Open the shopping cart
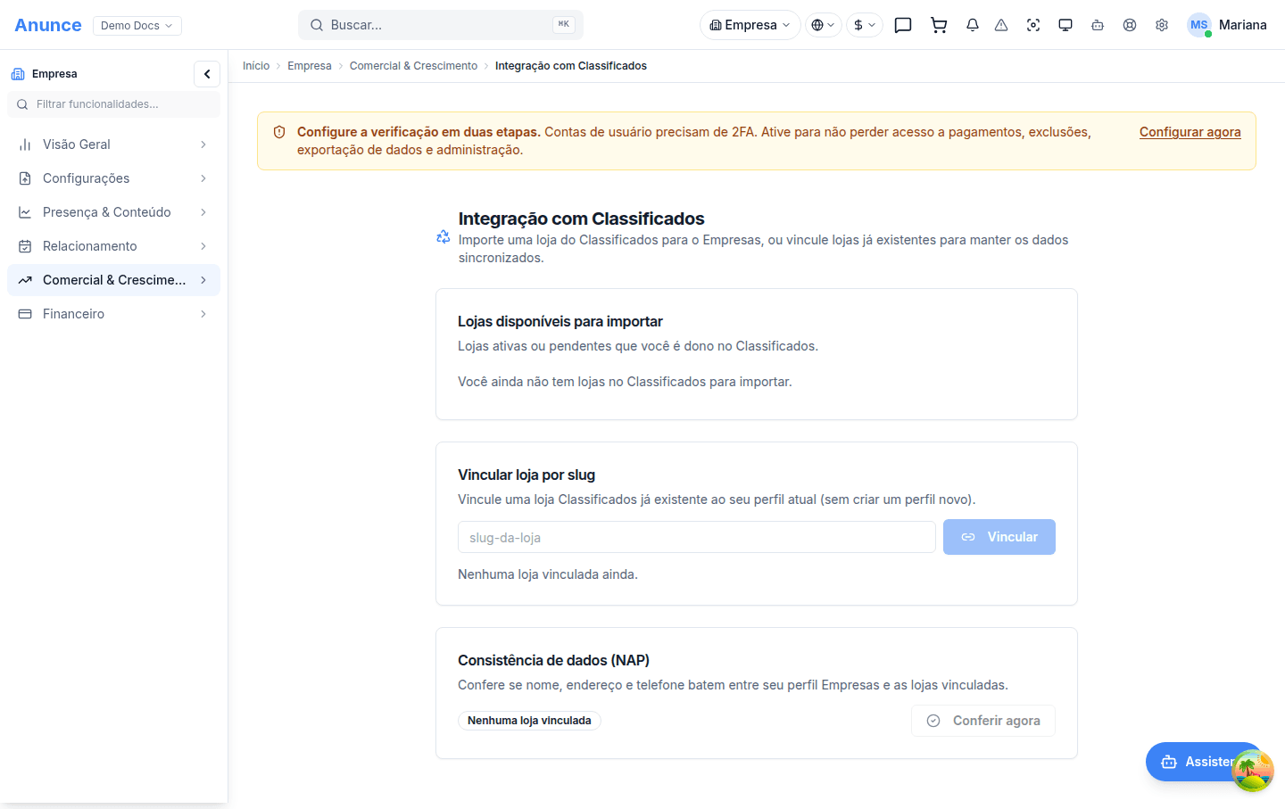Image resolution: width=1285 pixels, height=809 pixels. coord(939,25)
